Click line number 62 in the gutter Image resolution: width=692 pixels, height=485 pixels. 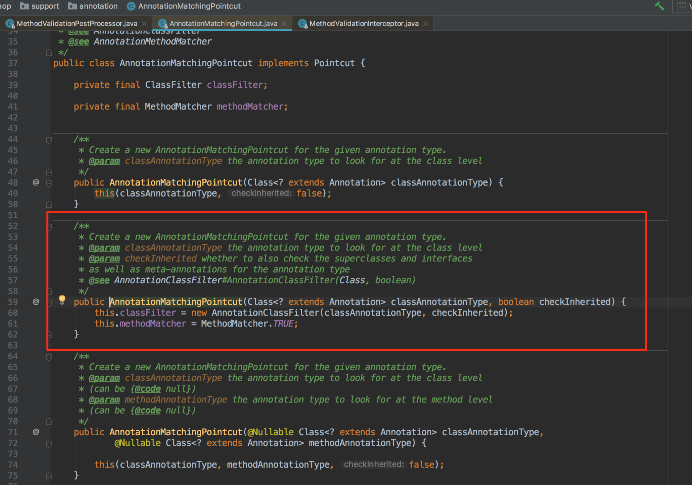[x=13, y=334]
